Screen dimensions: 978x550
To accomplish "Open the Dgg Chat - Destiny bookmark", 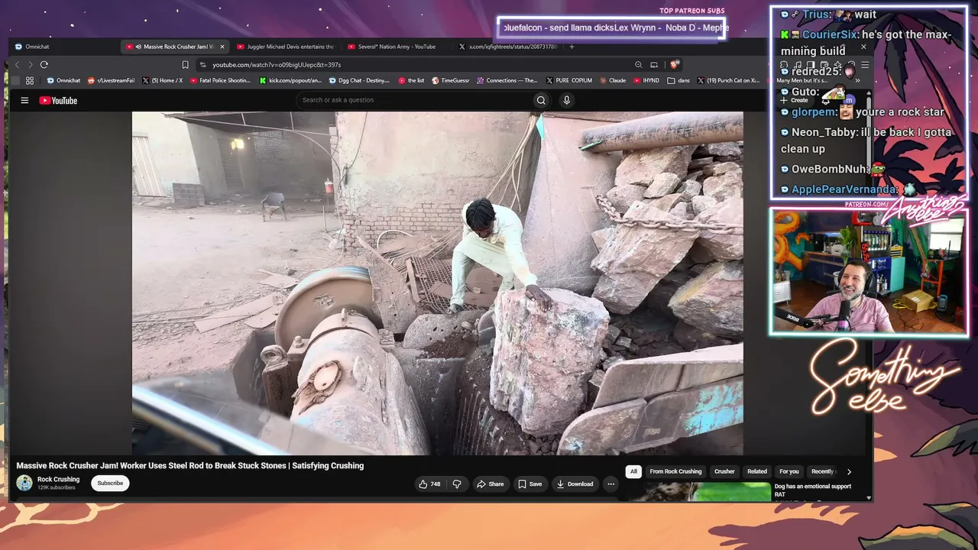I will (359, 80).
